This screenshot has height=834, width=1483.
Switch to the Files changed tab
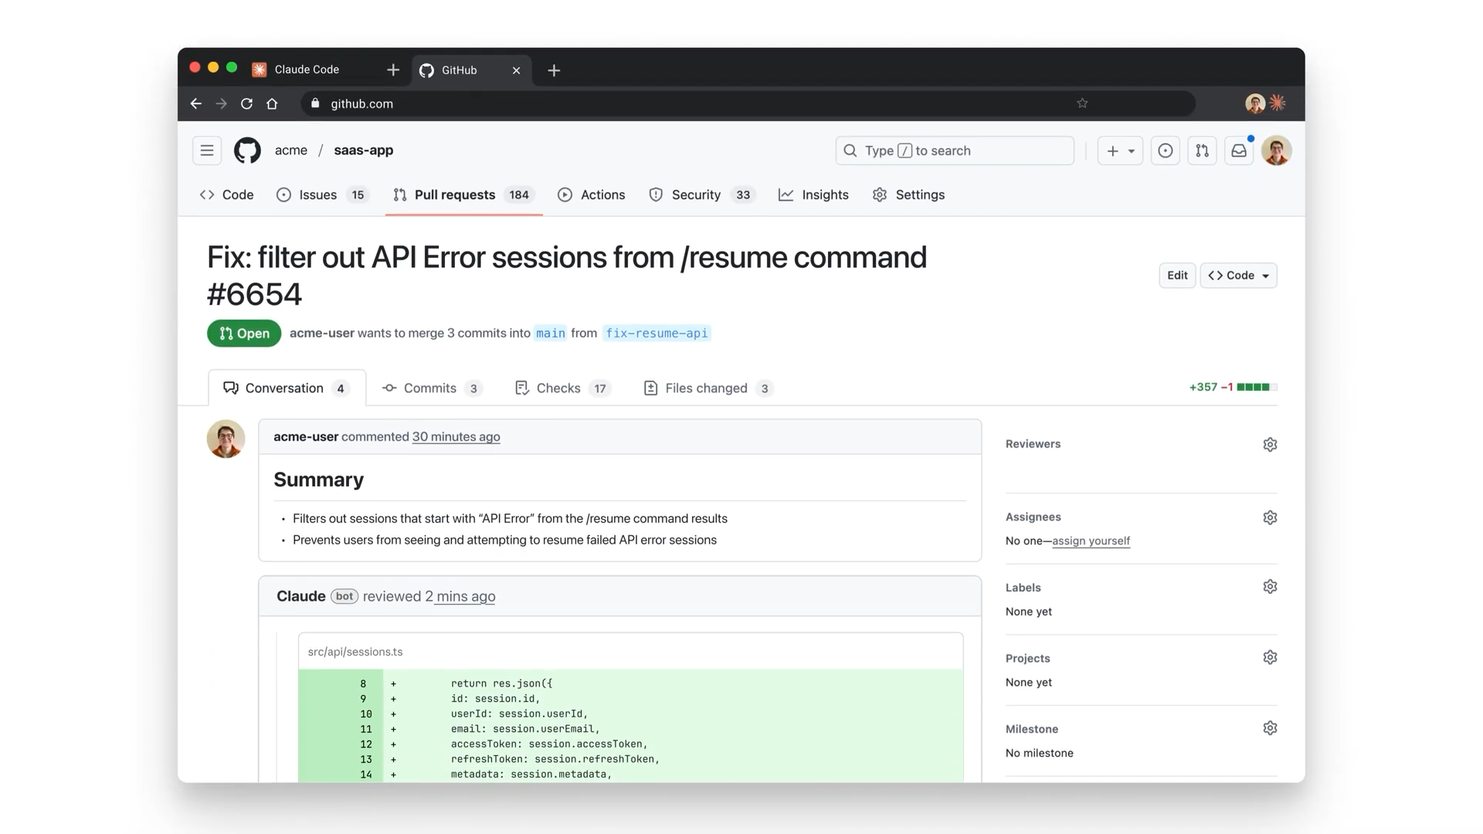click(707, 388)
